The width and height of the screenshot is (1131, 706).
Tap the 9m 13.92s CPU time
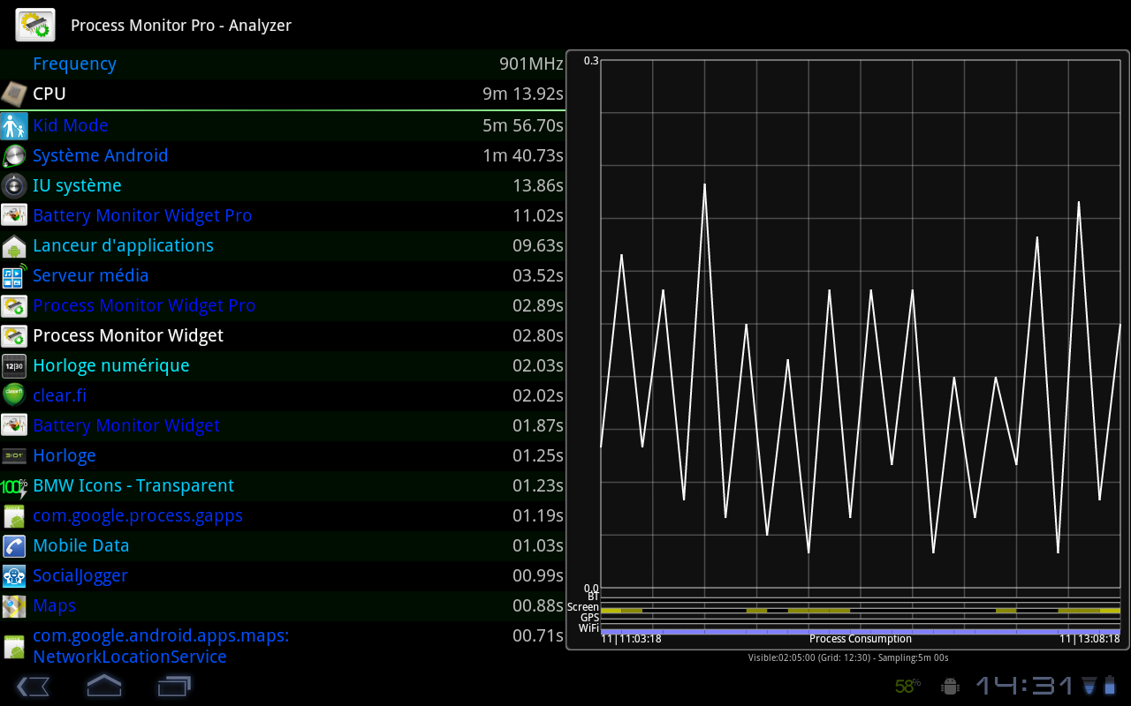tap(523, 94)
